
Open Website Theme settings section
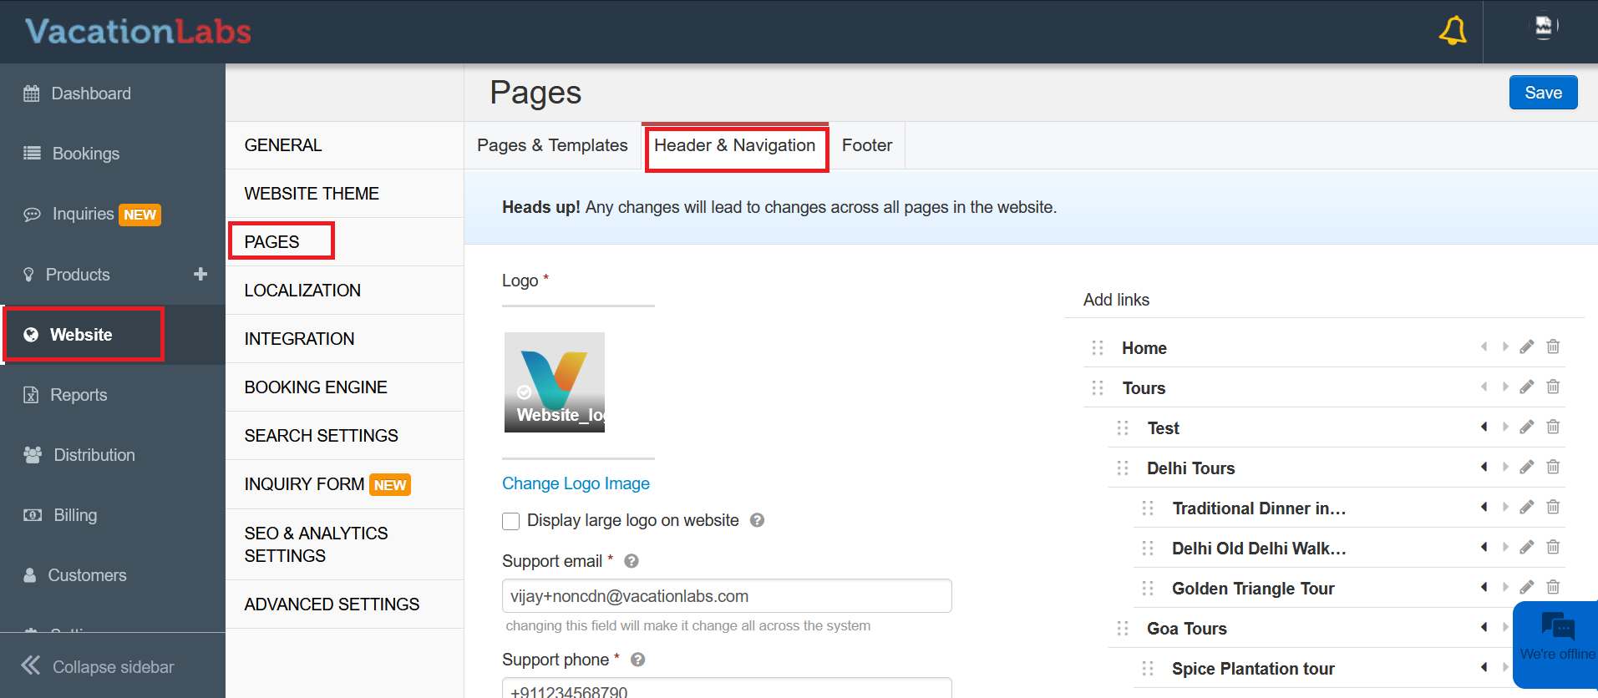tap(312, 194)
